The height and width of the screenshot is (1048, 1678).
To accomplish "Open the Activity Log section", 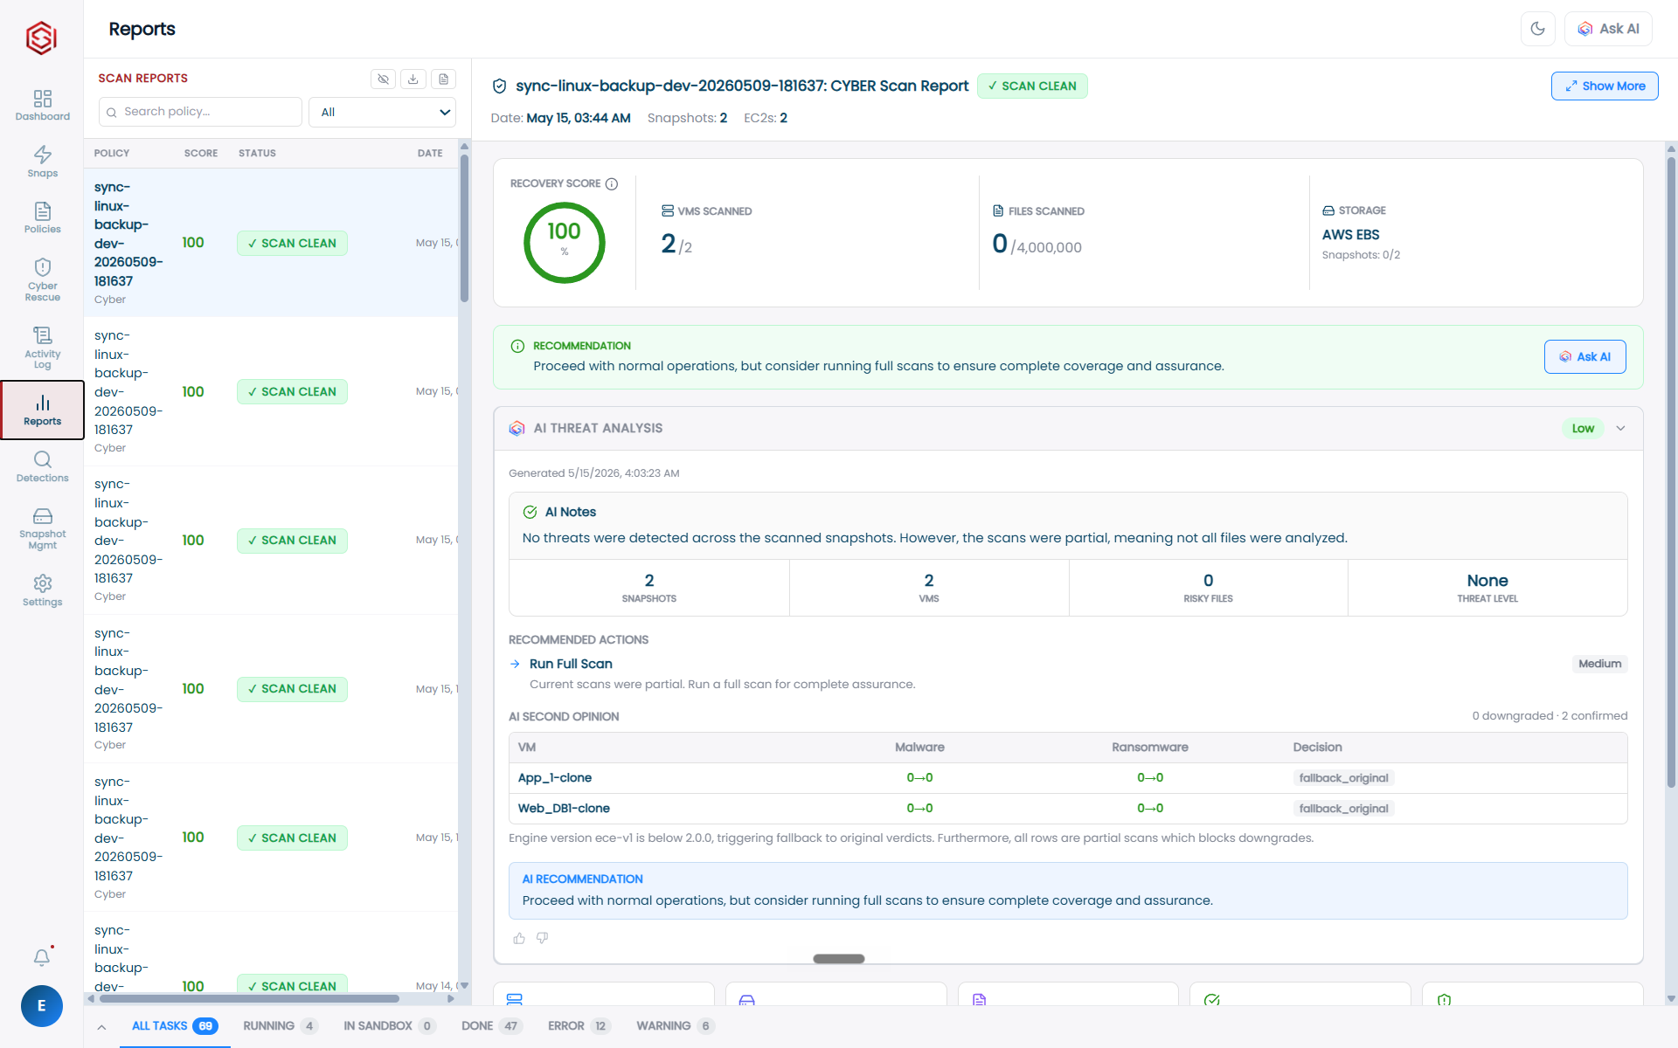I will pyautogui.click(x=42, y=347).
